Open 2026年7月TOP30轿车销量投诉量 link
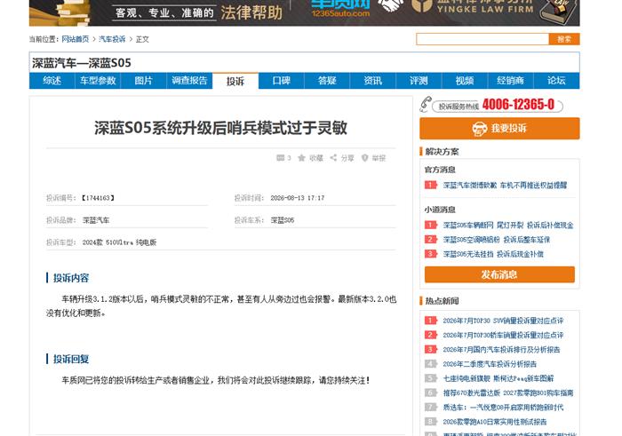The width and height of the screenshot is (622, 436). pyautogui.click(x=503, y=335)
